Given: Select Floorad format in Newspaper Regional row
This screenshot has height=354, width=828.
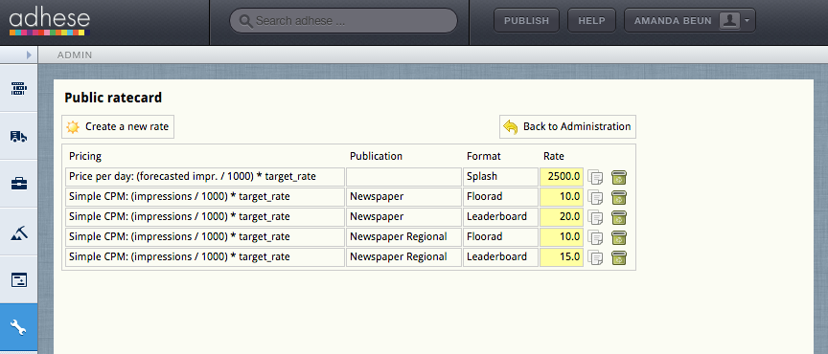Looking at the screenshot, I should tap(500, 237).
